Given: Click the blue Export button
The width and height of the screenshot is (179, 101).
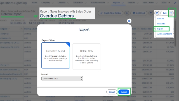Looking at the screenshot, I should (x=124, y=92).
